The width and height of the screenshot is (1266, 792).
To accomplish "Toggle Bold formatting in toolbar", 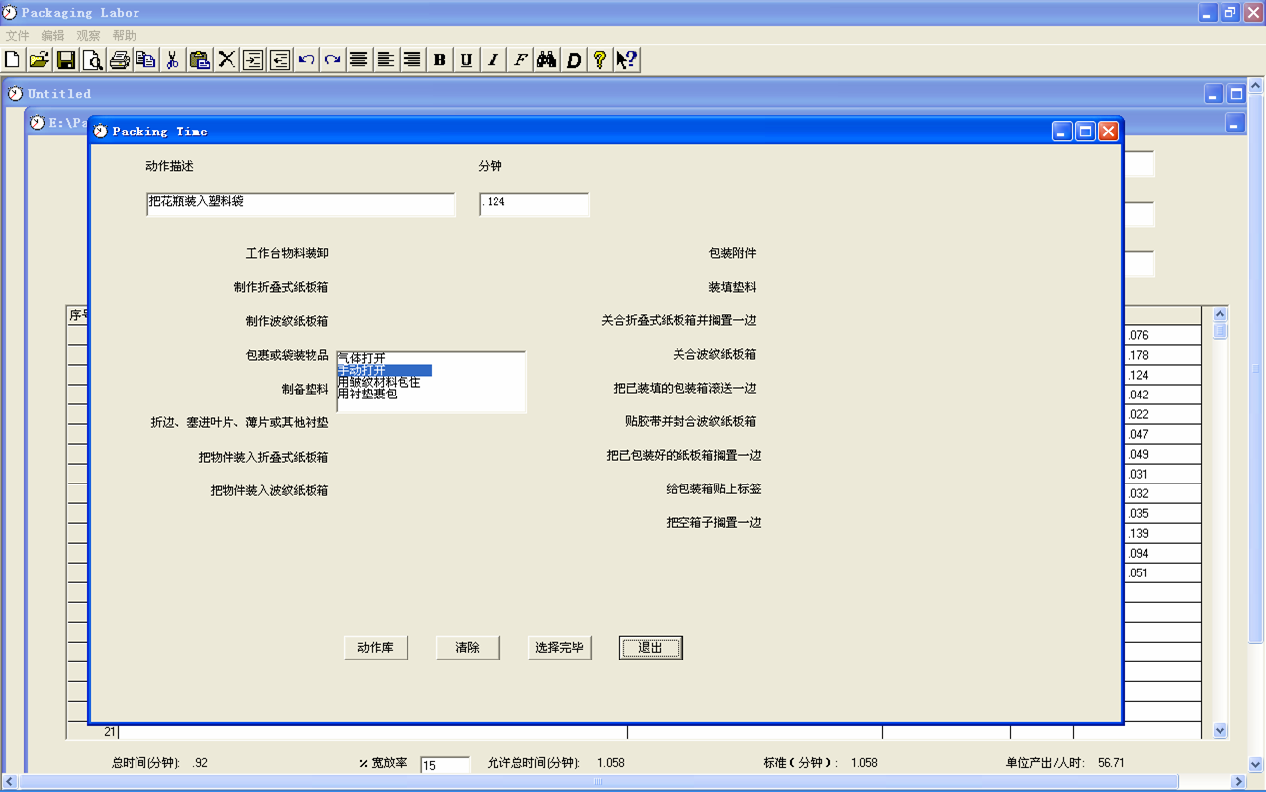I will [x=440, y=60].
